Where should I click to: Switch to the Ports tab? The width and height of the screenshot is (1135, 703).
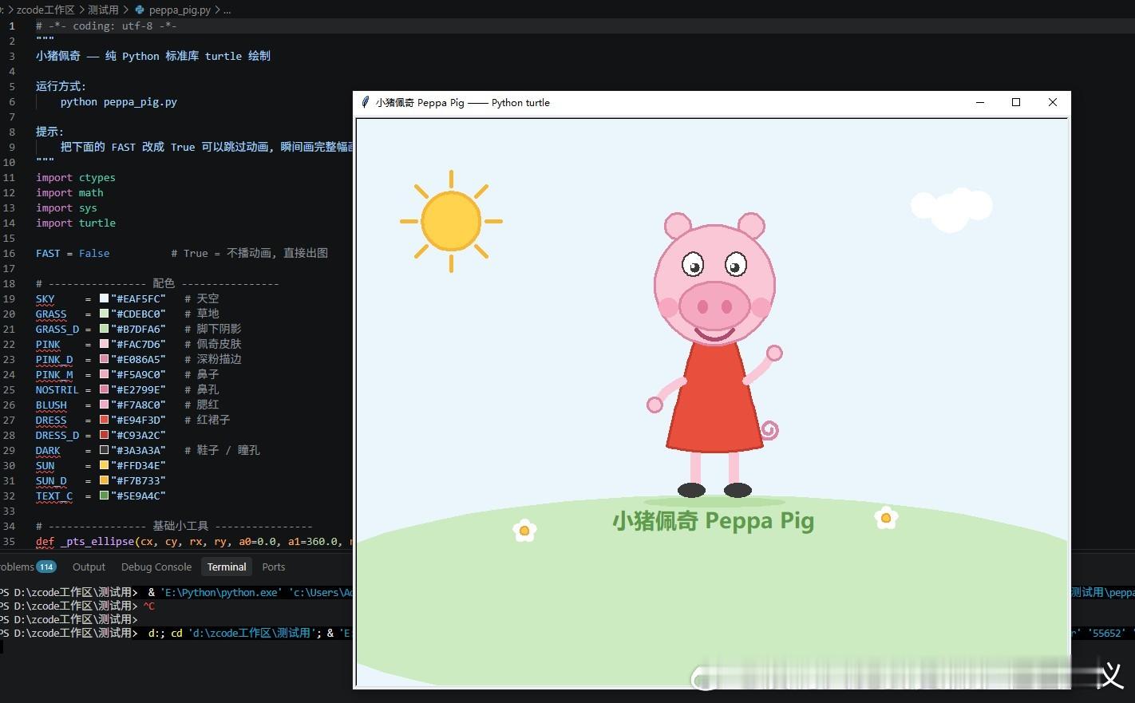[x=274, y=567]
